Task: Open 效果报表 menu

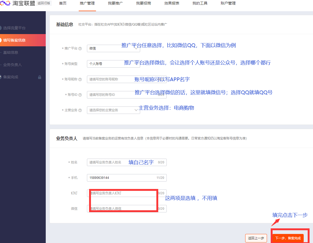Action: point(172,3)
